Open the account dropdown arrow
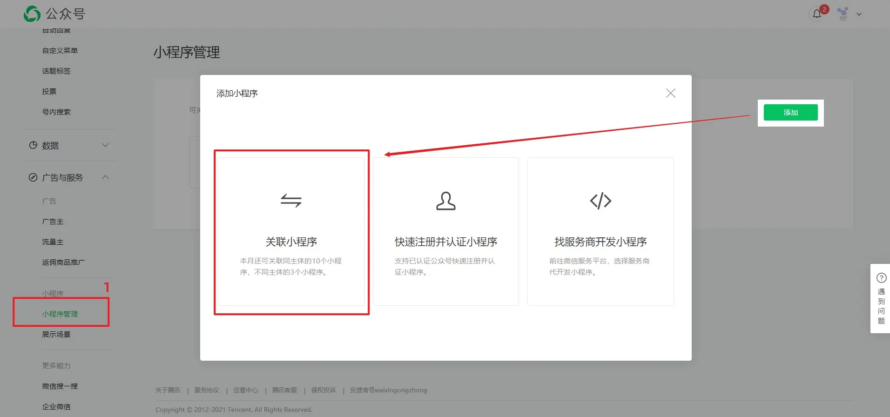Screen dimensions: 890x417 point(859,14)
